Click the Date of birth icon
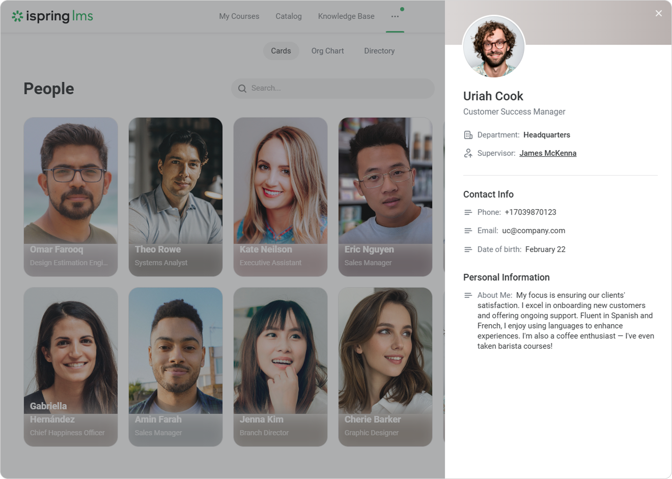The image size is (672, 479). point(468,249)
